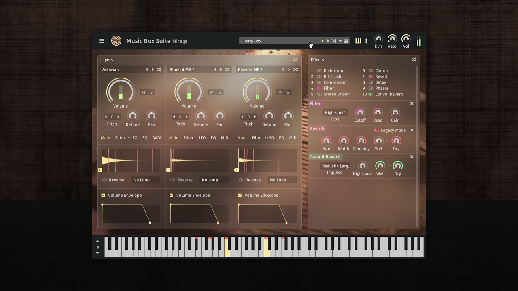Close the Reverb effect panel

pyautogui.click(x=412, y=130)
